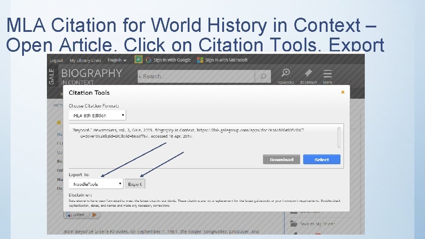Close the Citation Tools dialog
Image resolution: width=425 pixels, height=239 pixels.
(343, 92)
